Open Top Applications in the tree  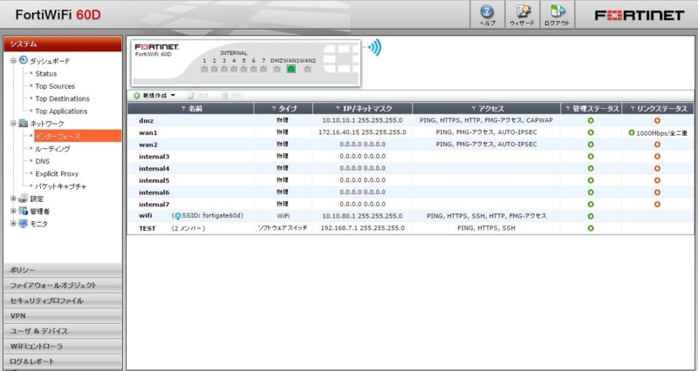tap(61, 111)
